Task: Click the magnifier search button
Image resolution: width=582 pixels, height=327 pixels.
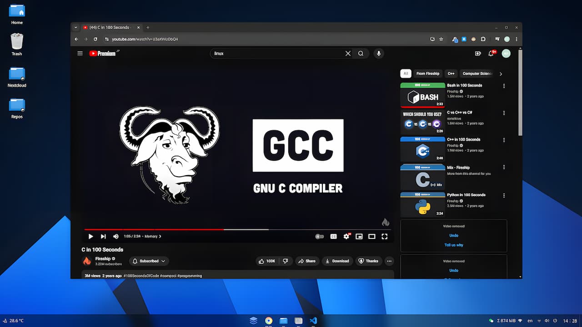Action: (x=361, y=54)
